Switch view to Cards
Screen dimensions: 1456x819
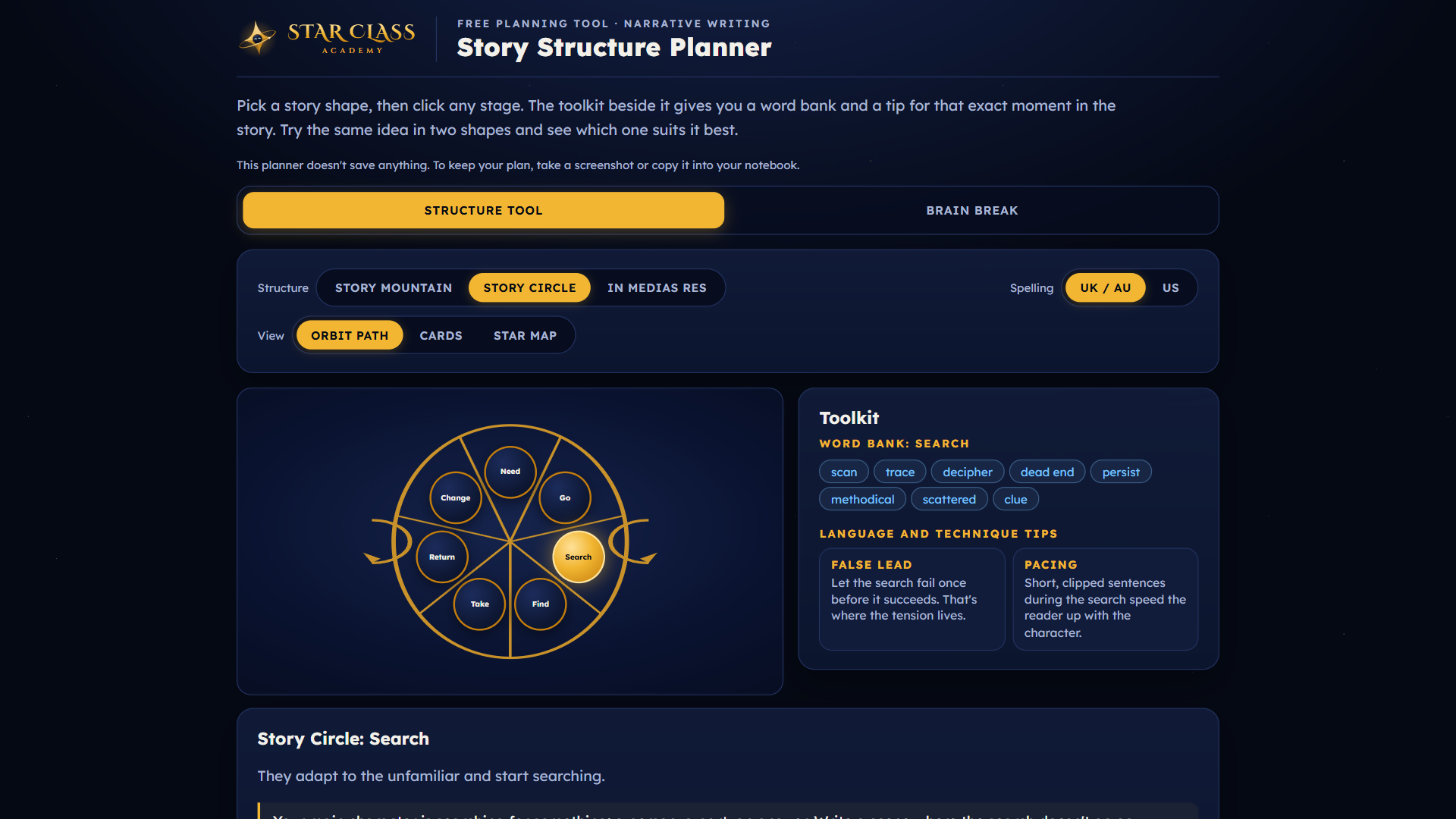(441, 335)
